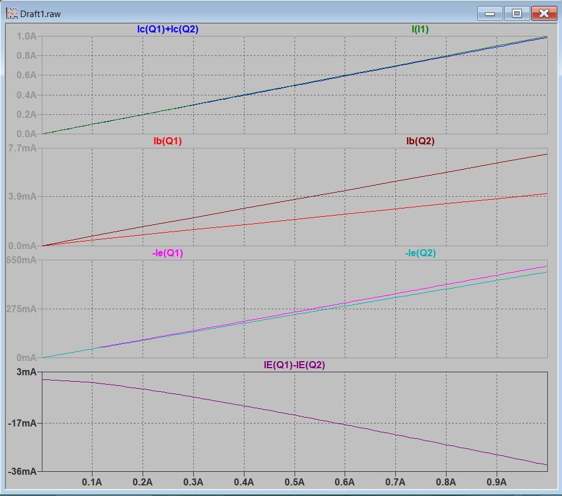Close the Draft1.raw waveform window
The width and height of the screenshot is (562, 496).
tap(544, 14)
